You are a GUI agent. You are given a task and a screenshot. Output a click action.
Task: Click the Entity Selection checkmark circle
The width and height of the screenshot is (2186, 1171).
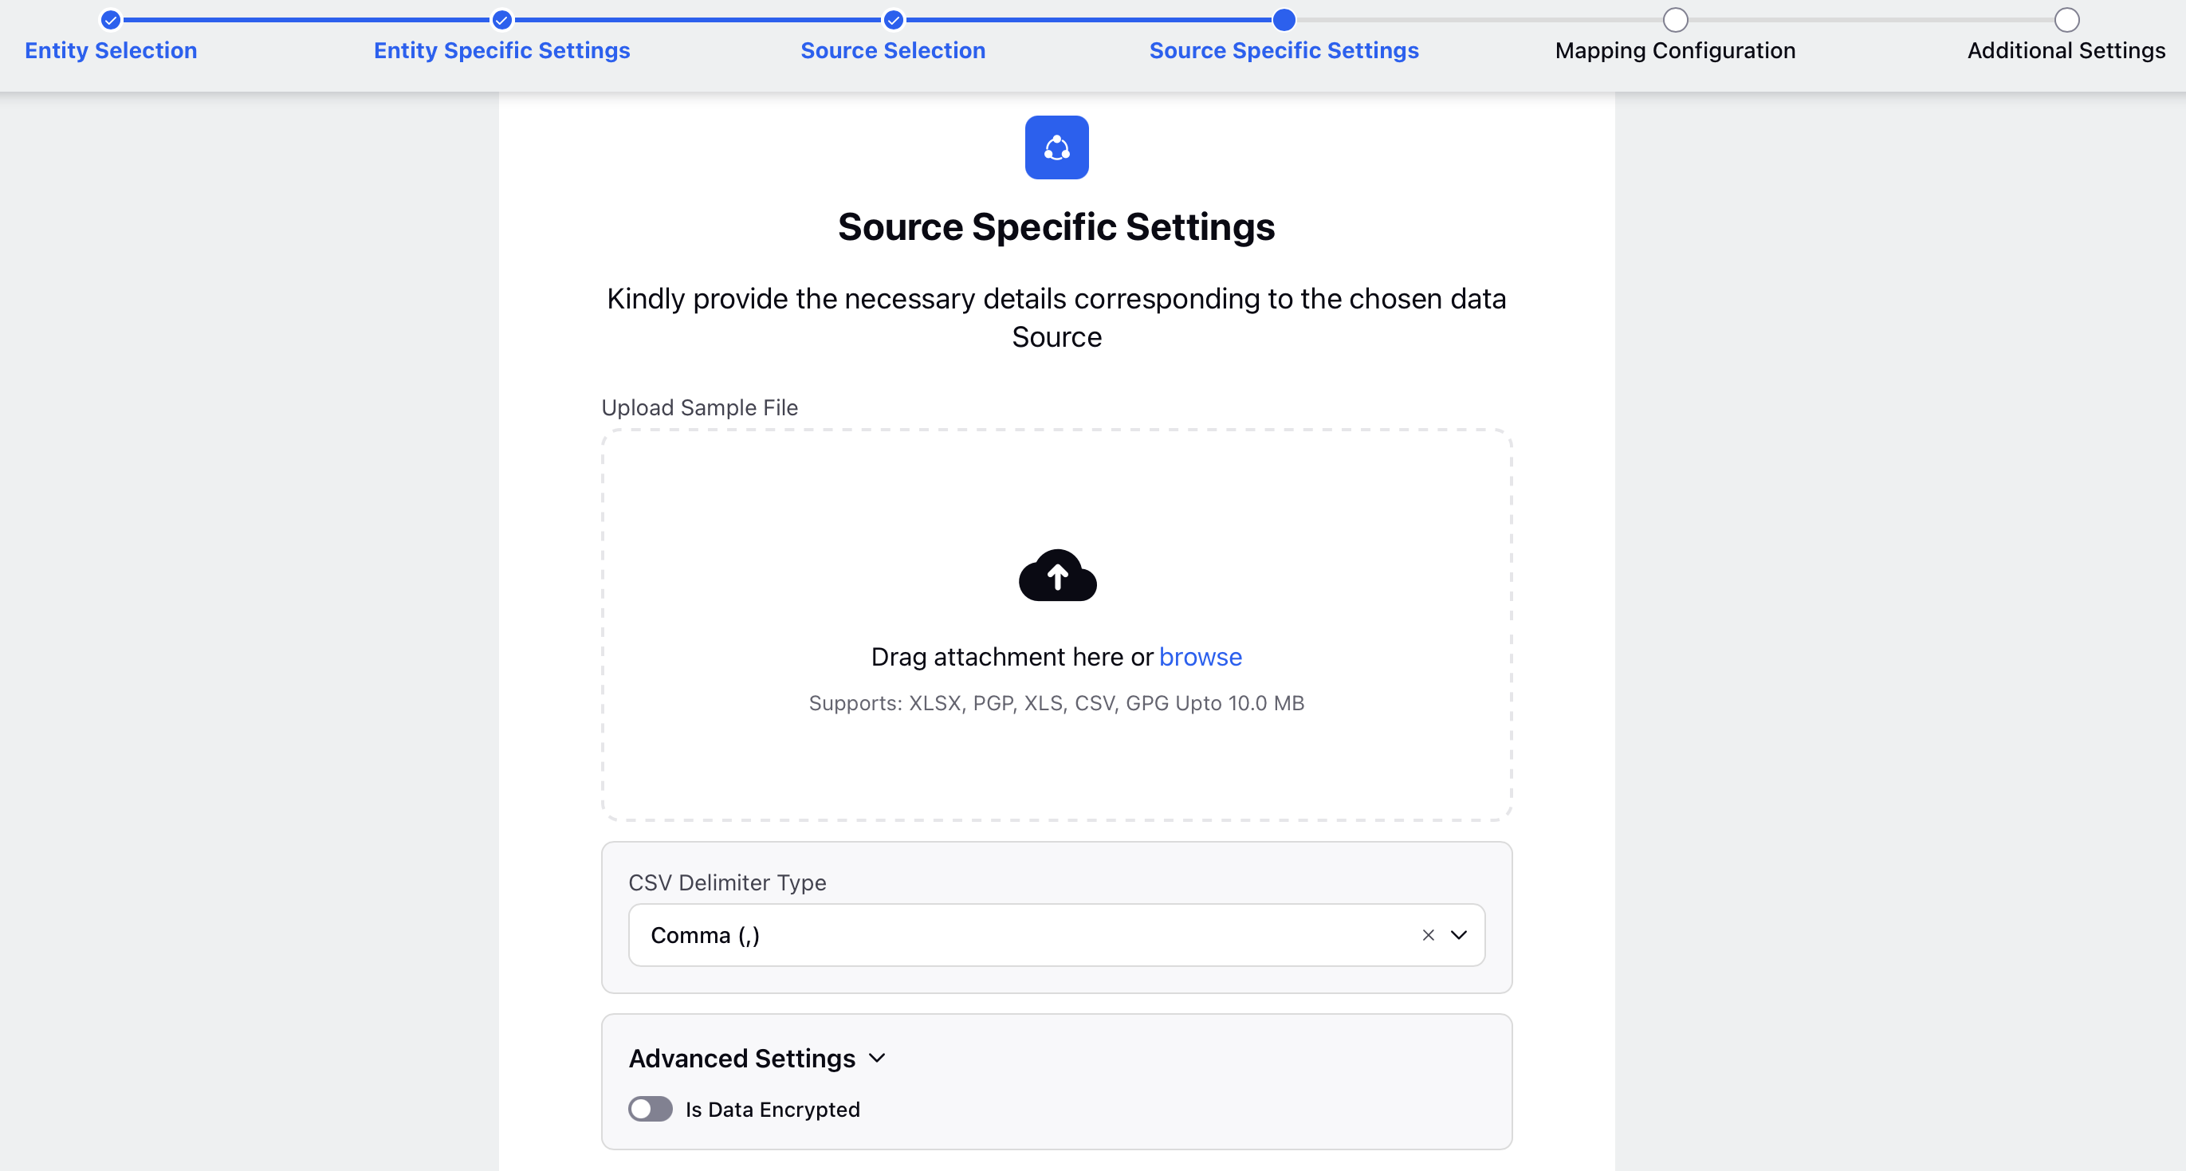pos(110,19)
